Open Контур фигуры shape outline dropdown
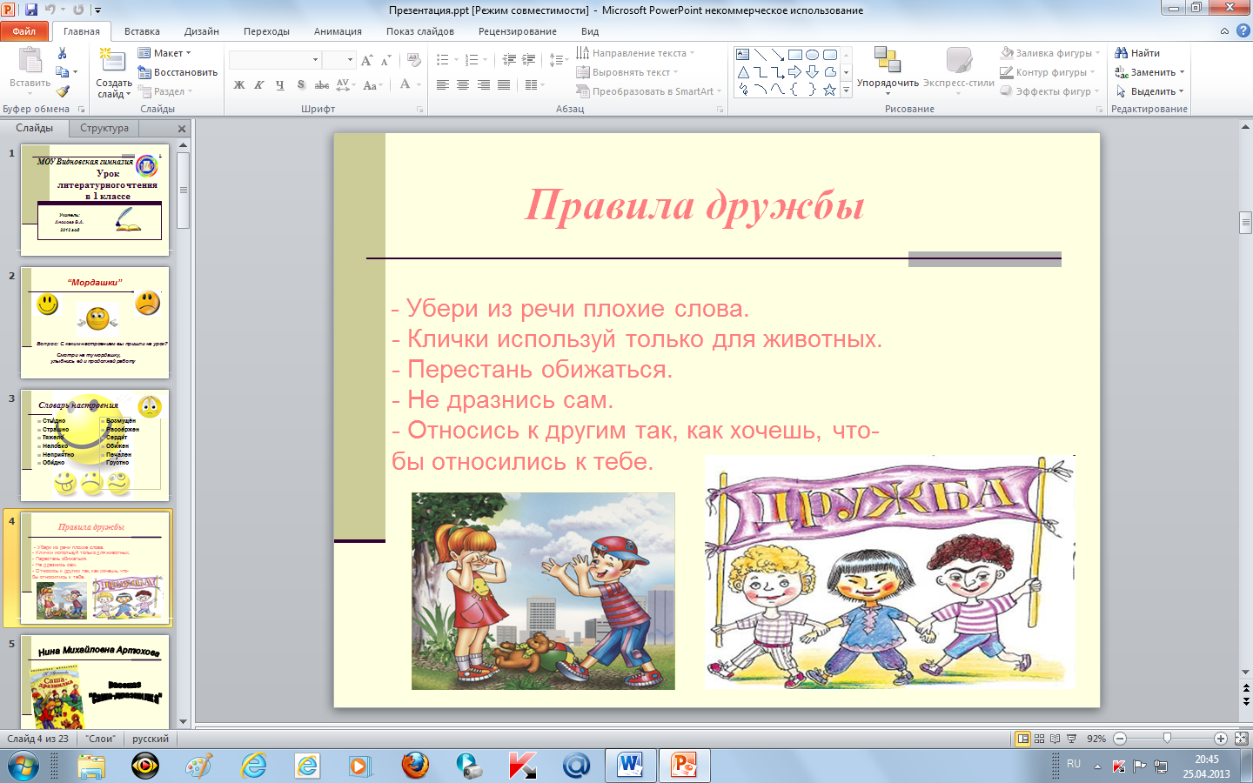This screenshot has width=1253, height=783. tap(1048, 72)
